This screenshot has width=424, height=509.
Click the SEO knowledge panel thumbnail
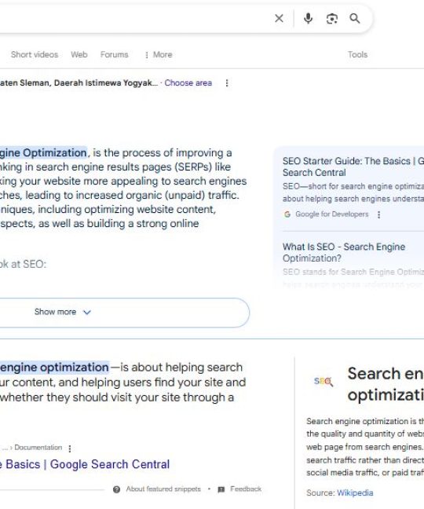click(323, 381)
